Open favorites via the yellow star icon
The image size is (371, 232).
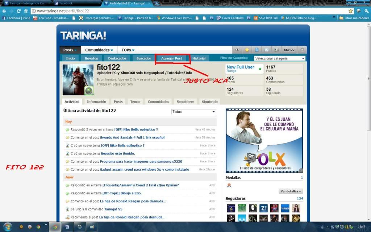click(247, 50)
